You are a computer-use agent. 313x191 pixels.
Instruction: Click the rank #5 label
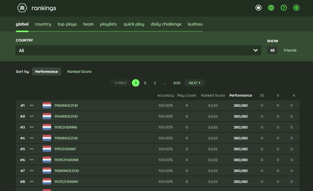[22, 149]
